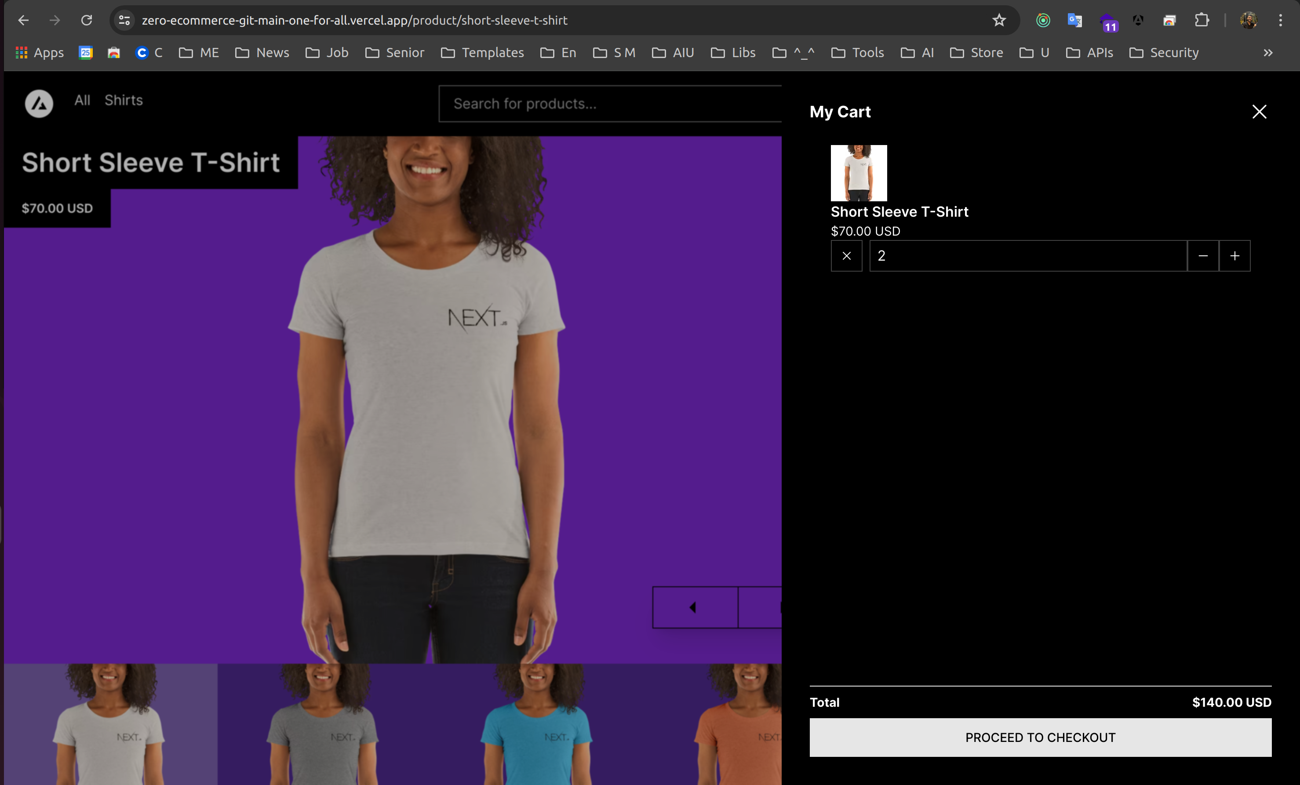Bookmark this page with the star icon
This screenshot has height=785, width=1300.
click(x=999, y=21)
